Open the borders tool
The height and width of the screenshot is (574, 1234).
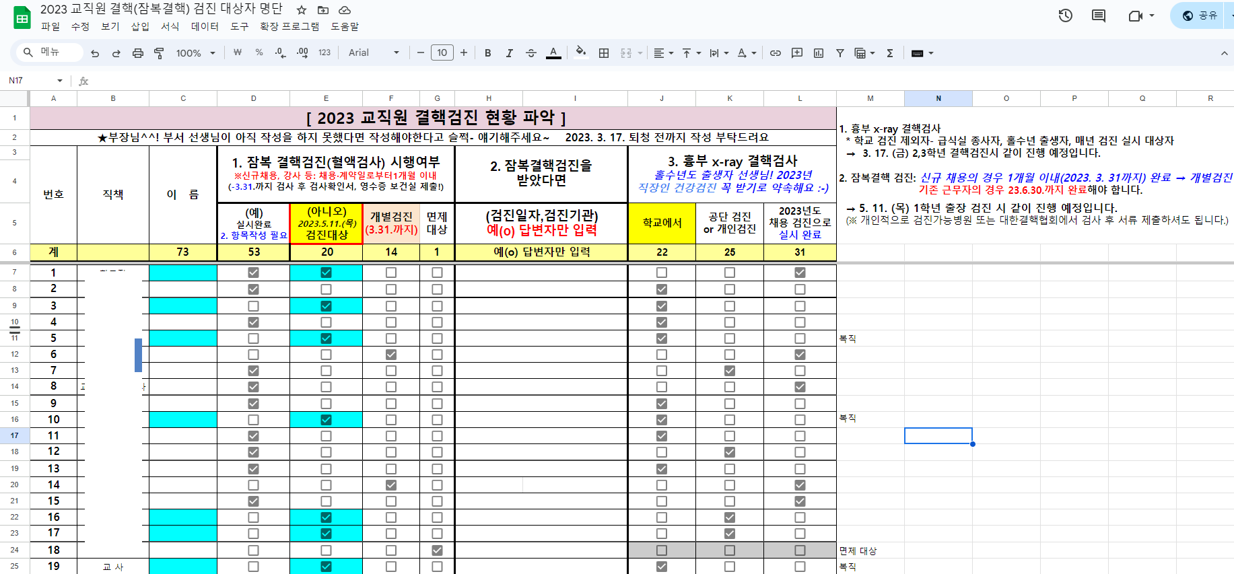point(604,53)
